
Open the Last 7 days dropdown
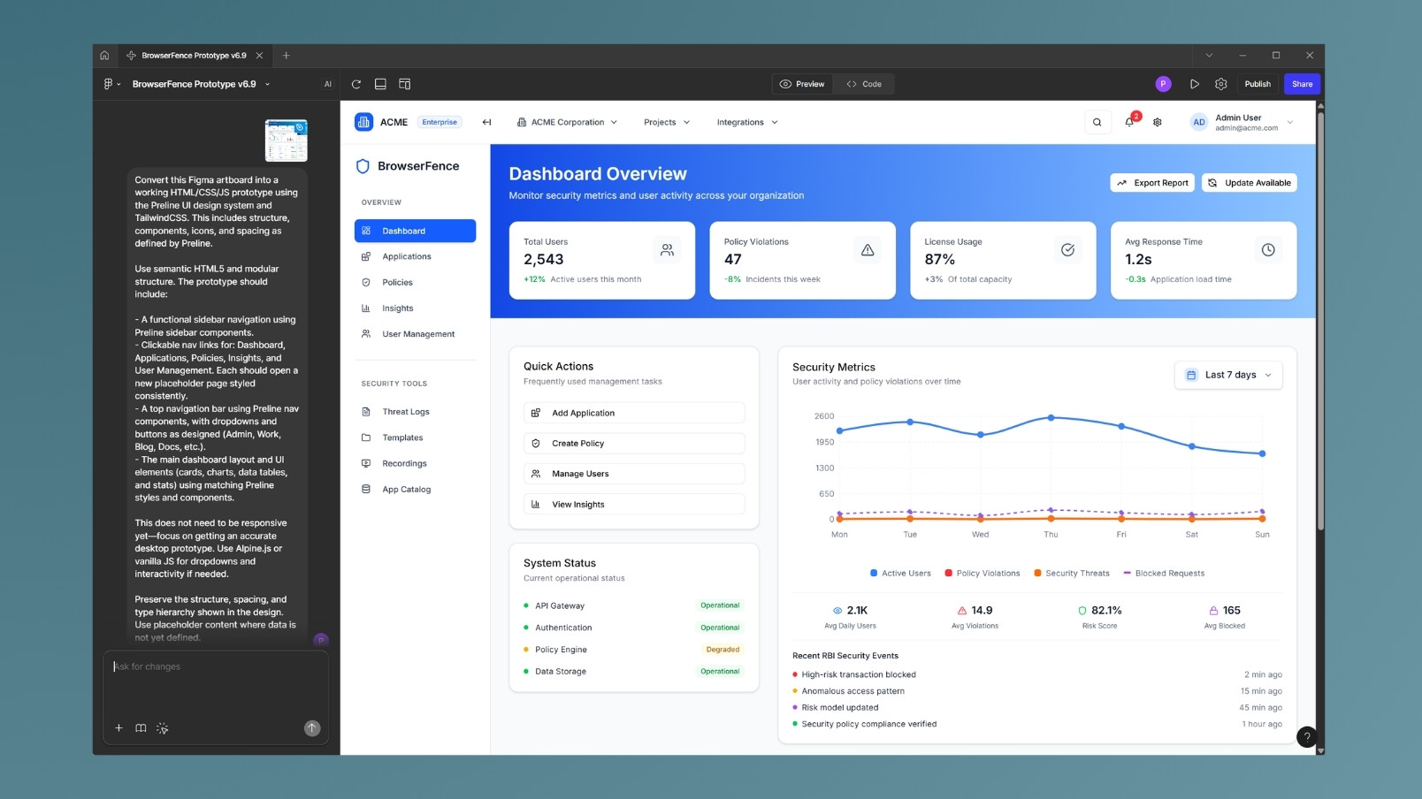pos(1228,375)
